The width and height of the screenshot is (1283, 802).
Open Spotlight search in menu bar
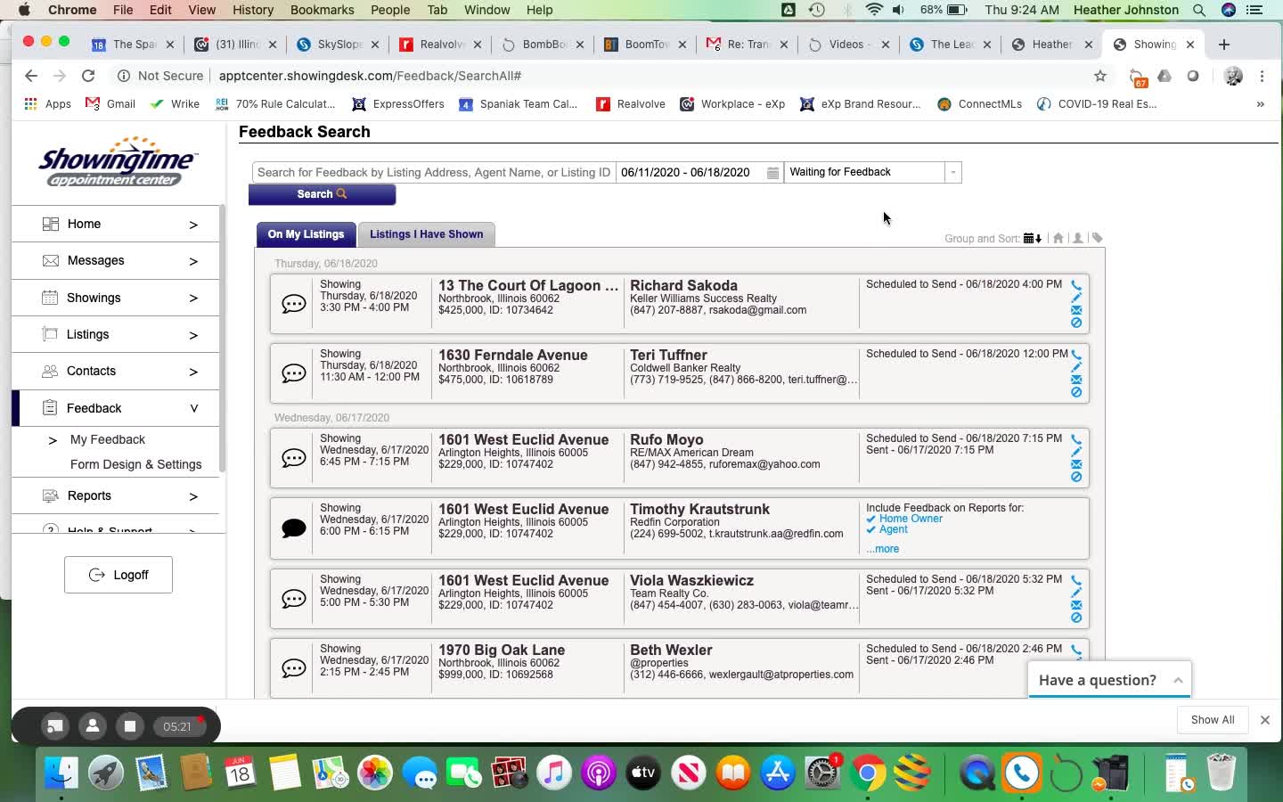[1199, 10]
